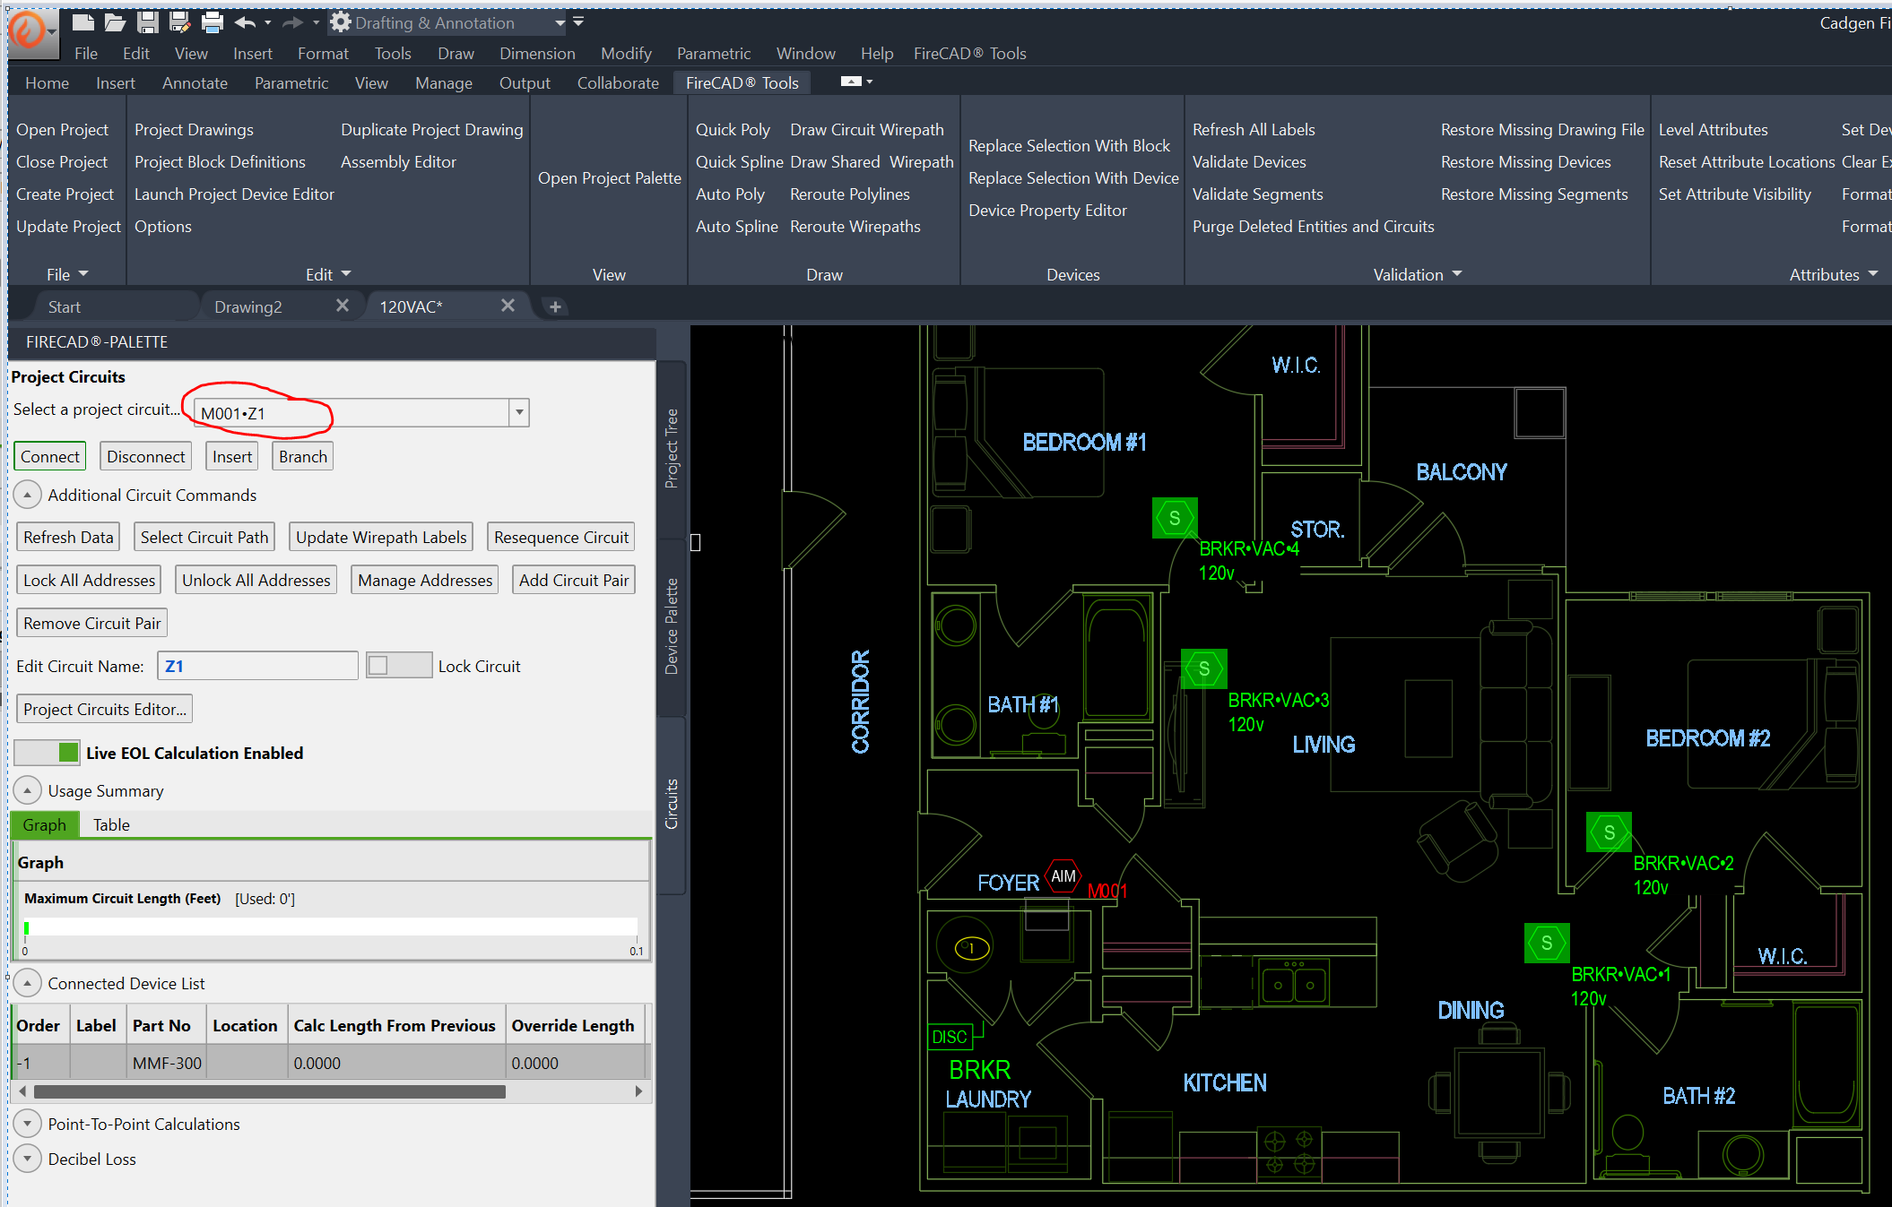The width and height of the screenshot is (1892, 1207).
Task: Switch to the Table tab in Usage Summary
Action: click(111, 824)
